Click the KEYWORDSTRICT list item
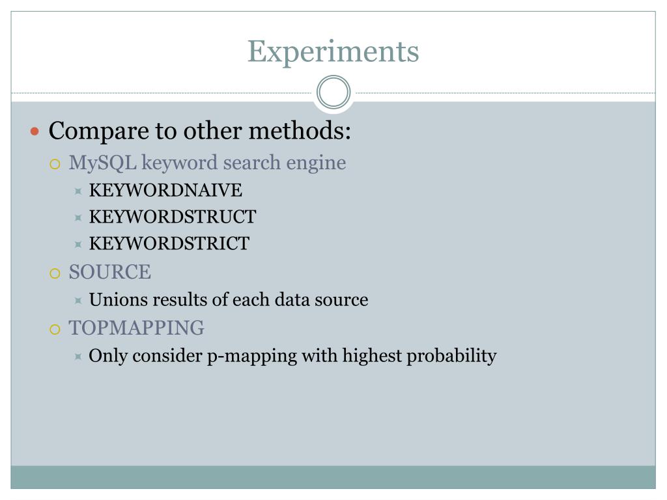667x500 pixels. pyautogui.click(x=169, y=243)
